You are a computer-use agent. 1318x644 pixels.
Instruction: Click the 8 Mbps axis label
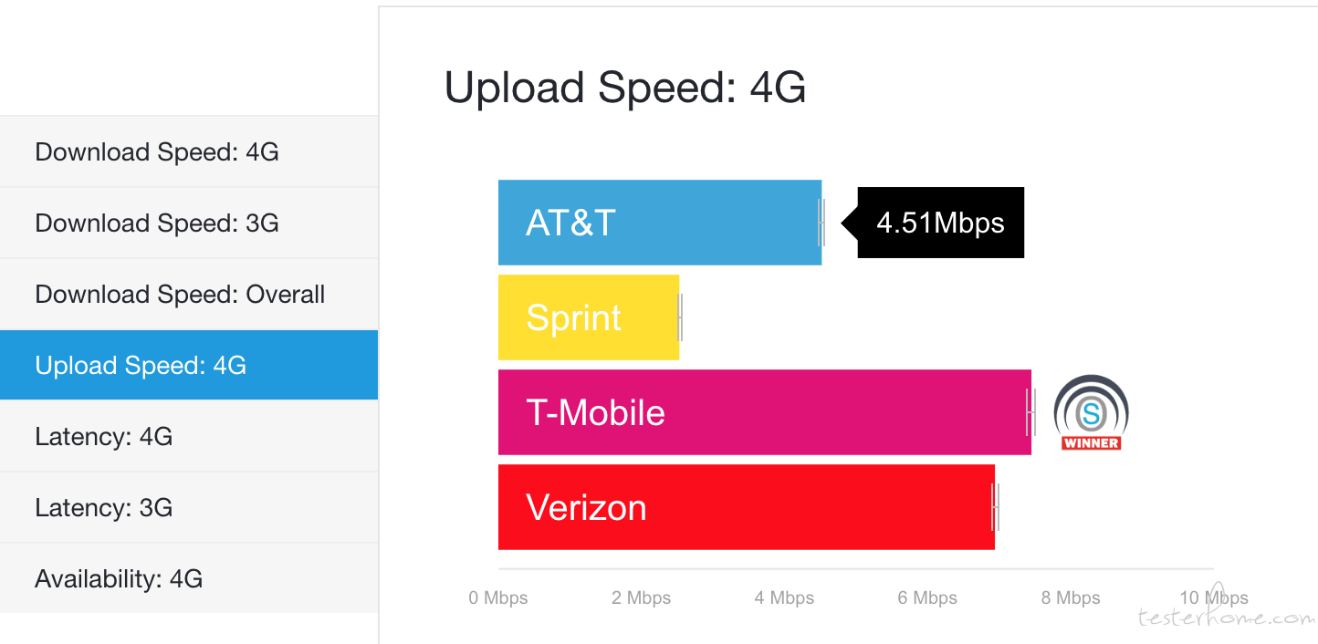pyautogui.click(x=1071, y=598)
